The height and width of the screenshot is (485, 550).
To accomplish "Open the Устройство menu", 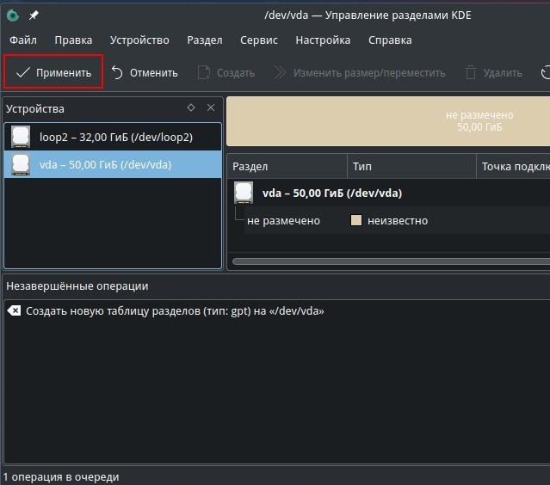I will click(139, 40).
